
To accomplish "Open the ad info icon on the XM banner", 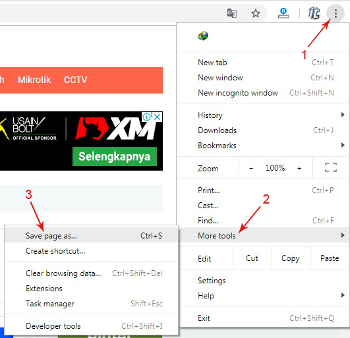I will coord(146,117).
